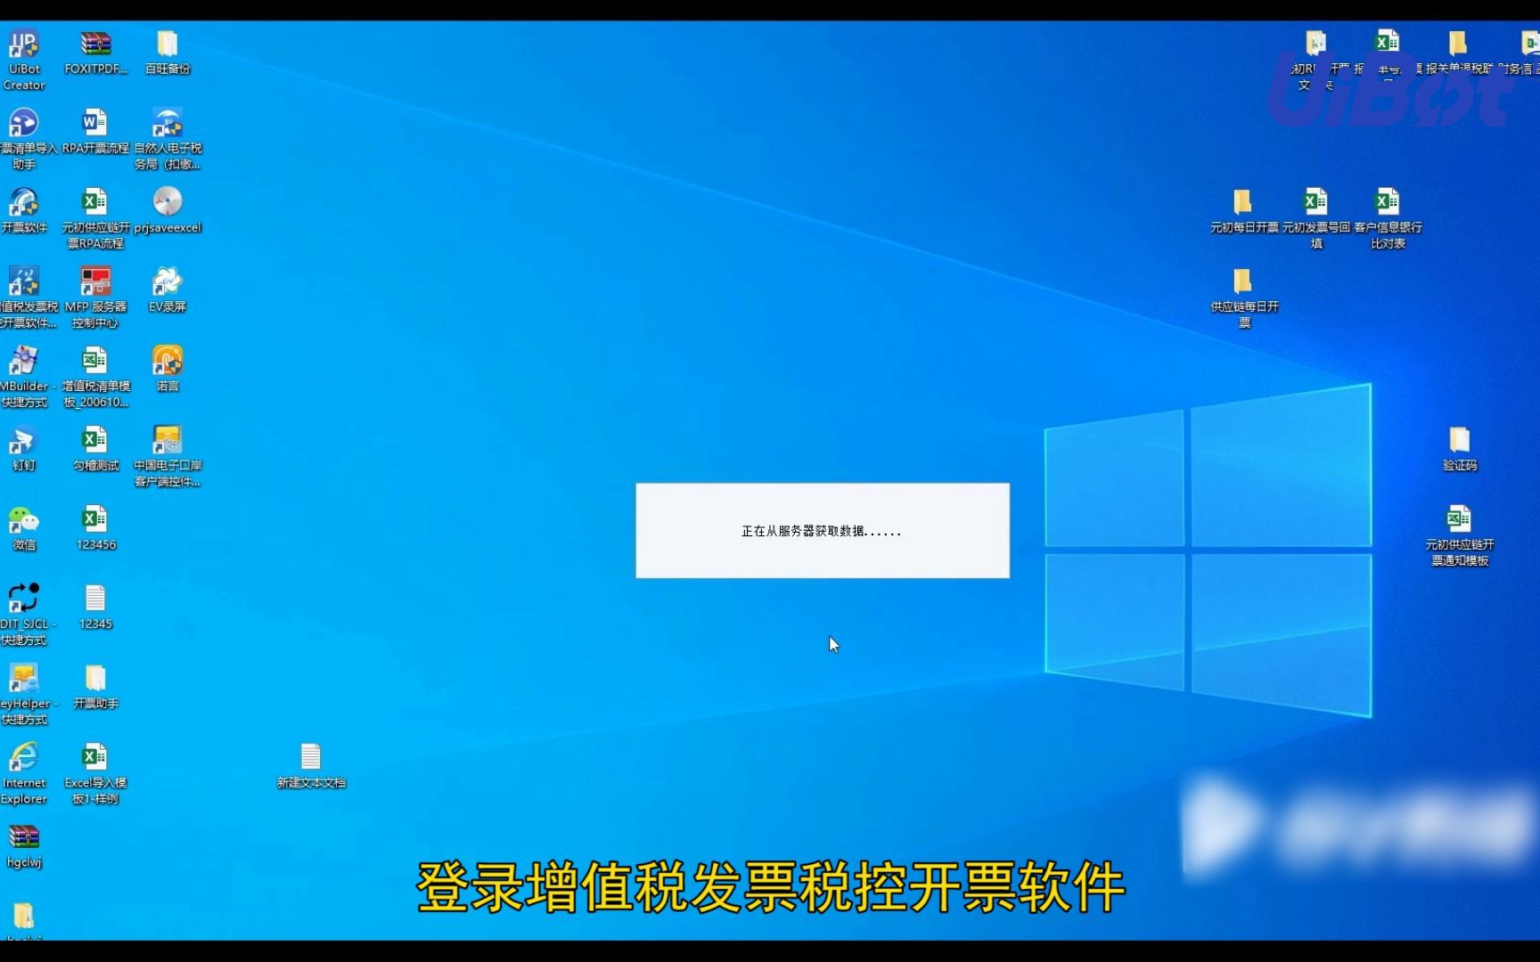This screenshot has height=962, width=1540.
Task: Open 中国电子口岸客户端控件 shortcut
Action: pos(166,438)
